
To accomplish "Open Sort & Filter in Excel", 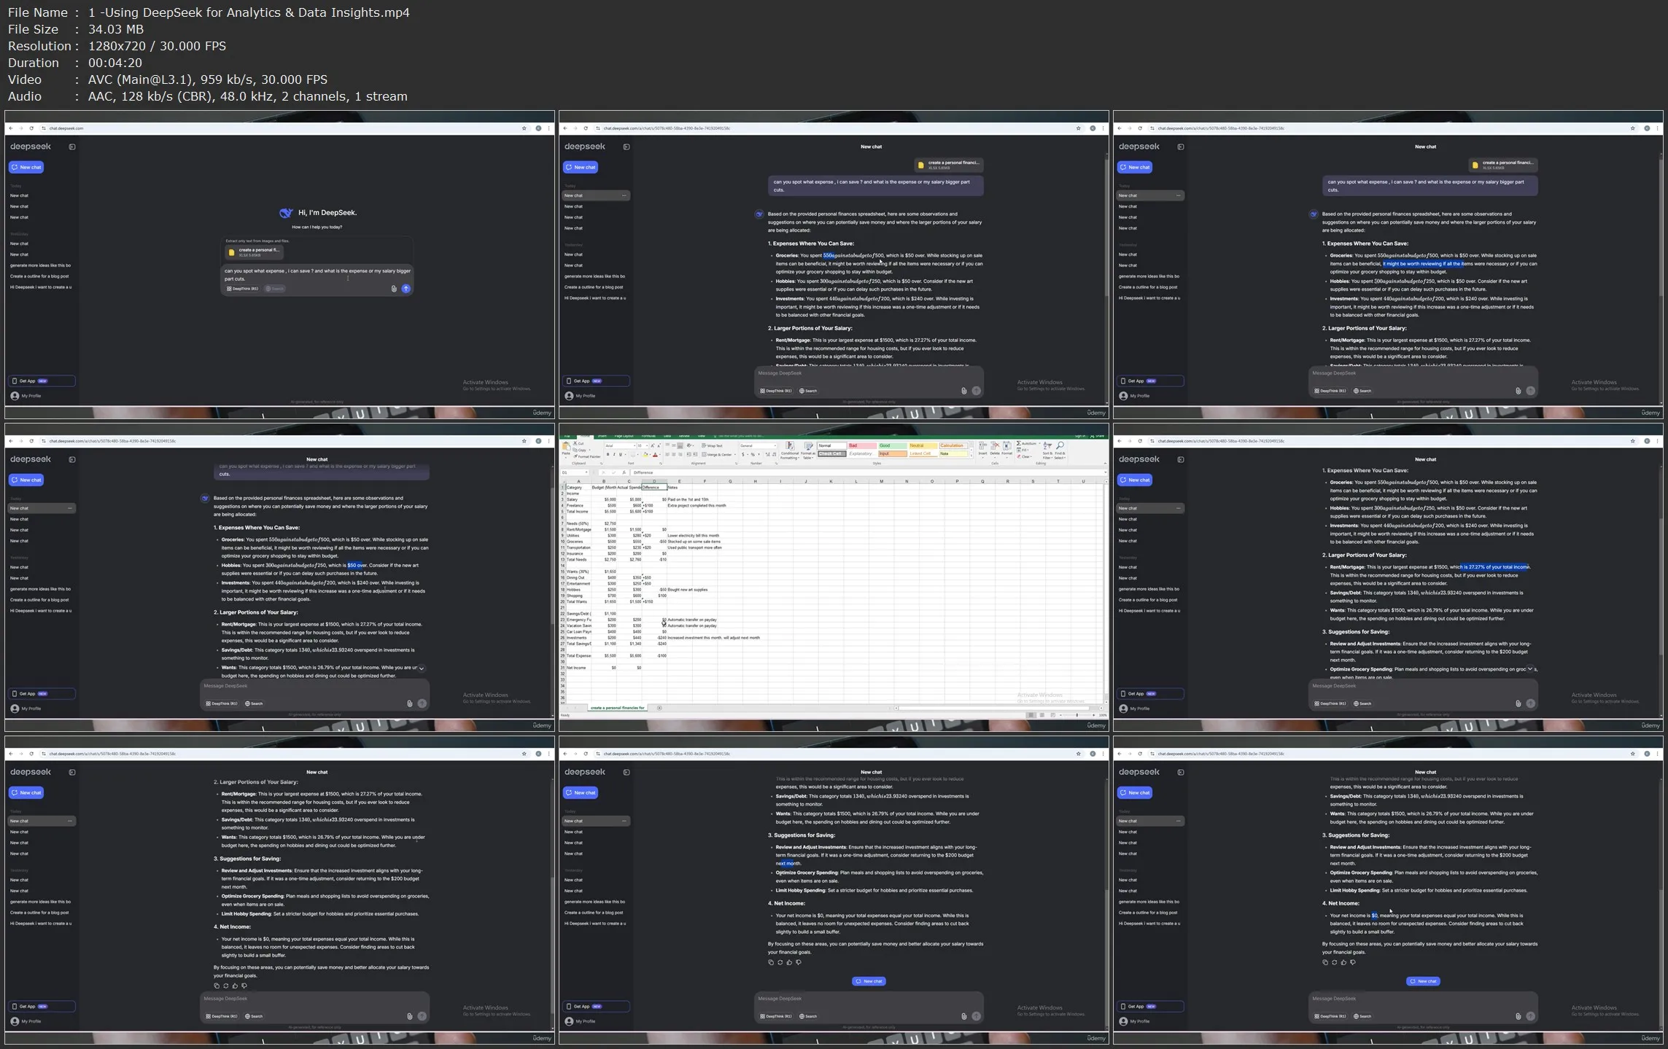I will point(1047,450).
